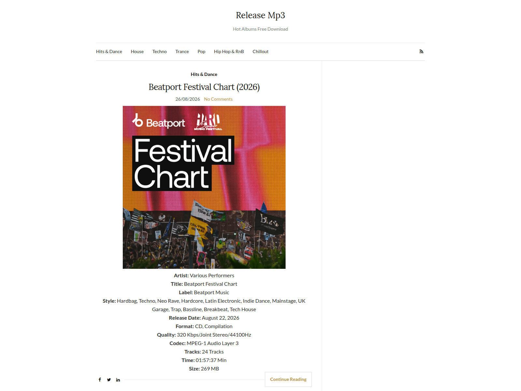Select the Title: Beatport Festival Chart line
Image resolution: width=521 pixels, height=391 pixels.
click(x=204, y=284)
